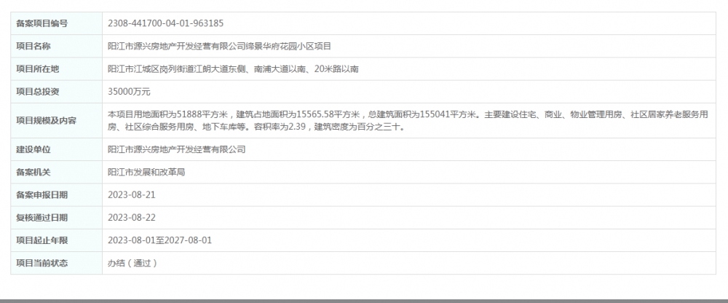This screenshot has width=728, height=303.
Task: Select project number 2308-441700-04-01-963185
Action: pos(166,23)
